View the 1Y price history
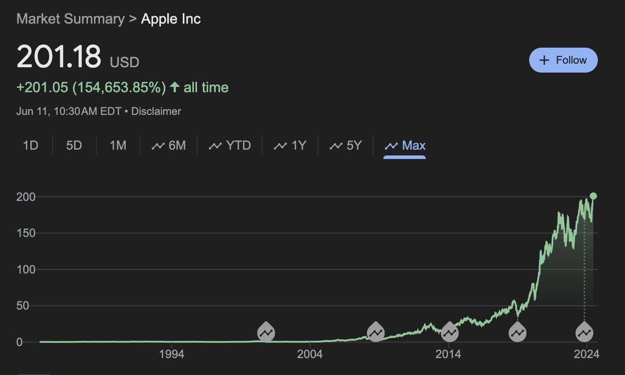The image size is (625, 375). tap(290, 146)
